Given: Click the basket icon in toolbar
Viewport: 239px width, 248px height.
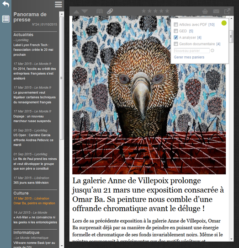Looking at the screenshot, I should tap(205, 11).
